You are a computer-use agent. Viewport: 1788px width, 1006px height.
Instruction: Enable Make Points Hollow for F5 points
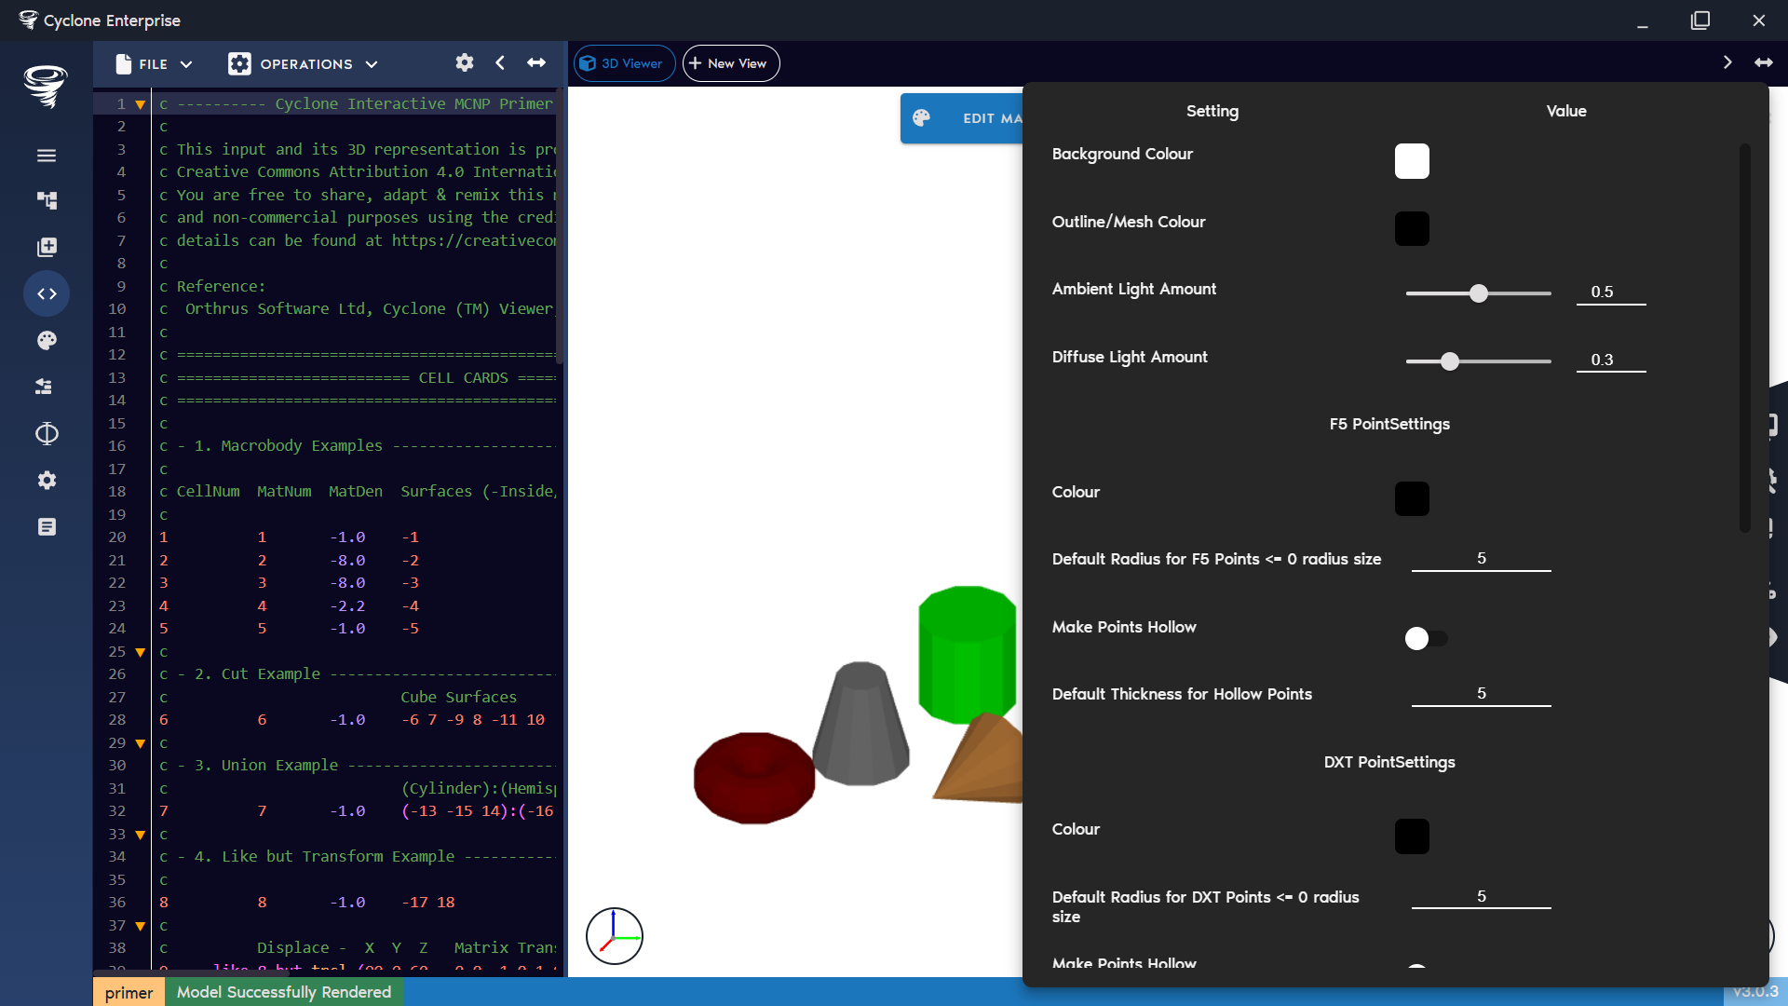pos(1425,638)
